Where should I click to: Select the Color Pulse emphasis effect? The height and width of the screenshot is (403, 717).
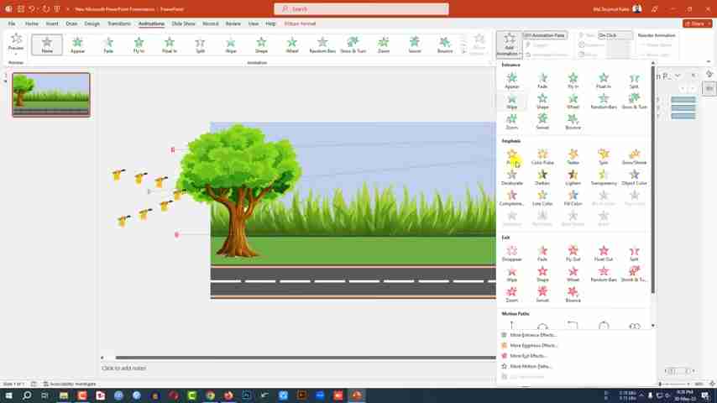(542, 155)
